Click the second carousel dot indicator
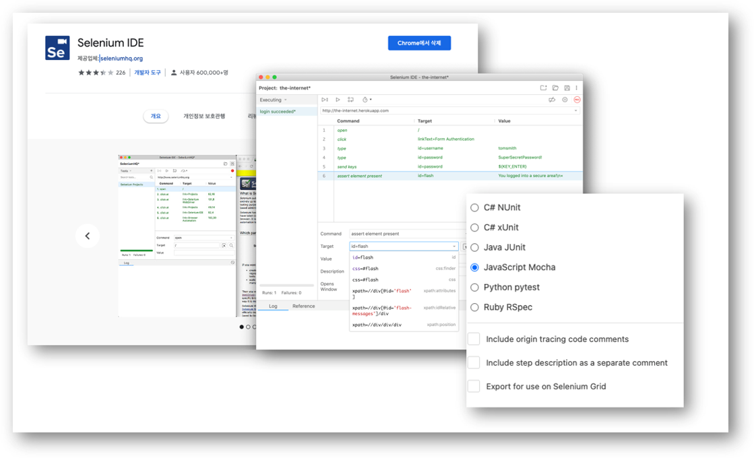This screenshot has height=458, width=754. point(248,327)
